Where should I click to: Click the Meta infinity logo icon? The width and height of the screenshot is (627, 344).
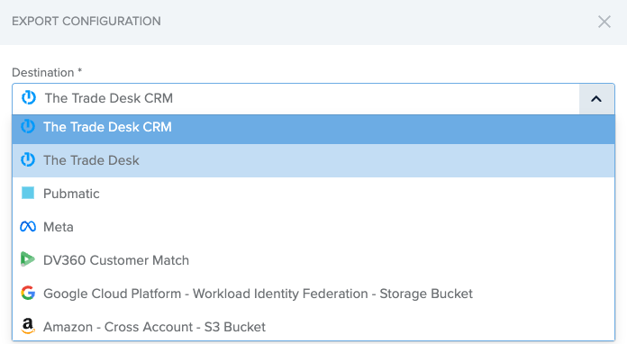(28, 227)
